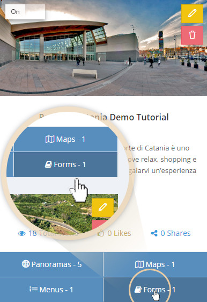Viewport: 207px width, 302px height.
Task: Click the list icon beside Menus
Action: (x=33, y=289)
